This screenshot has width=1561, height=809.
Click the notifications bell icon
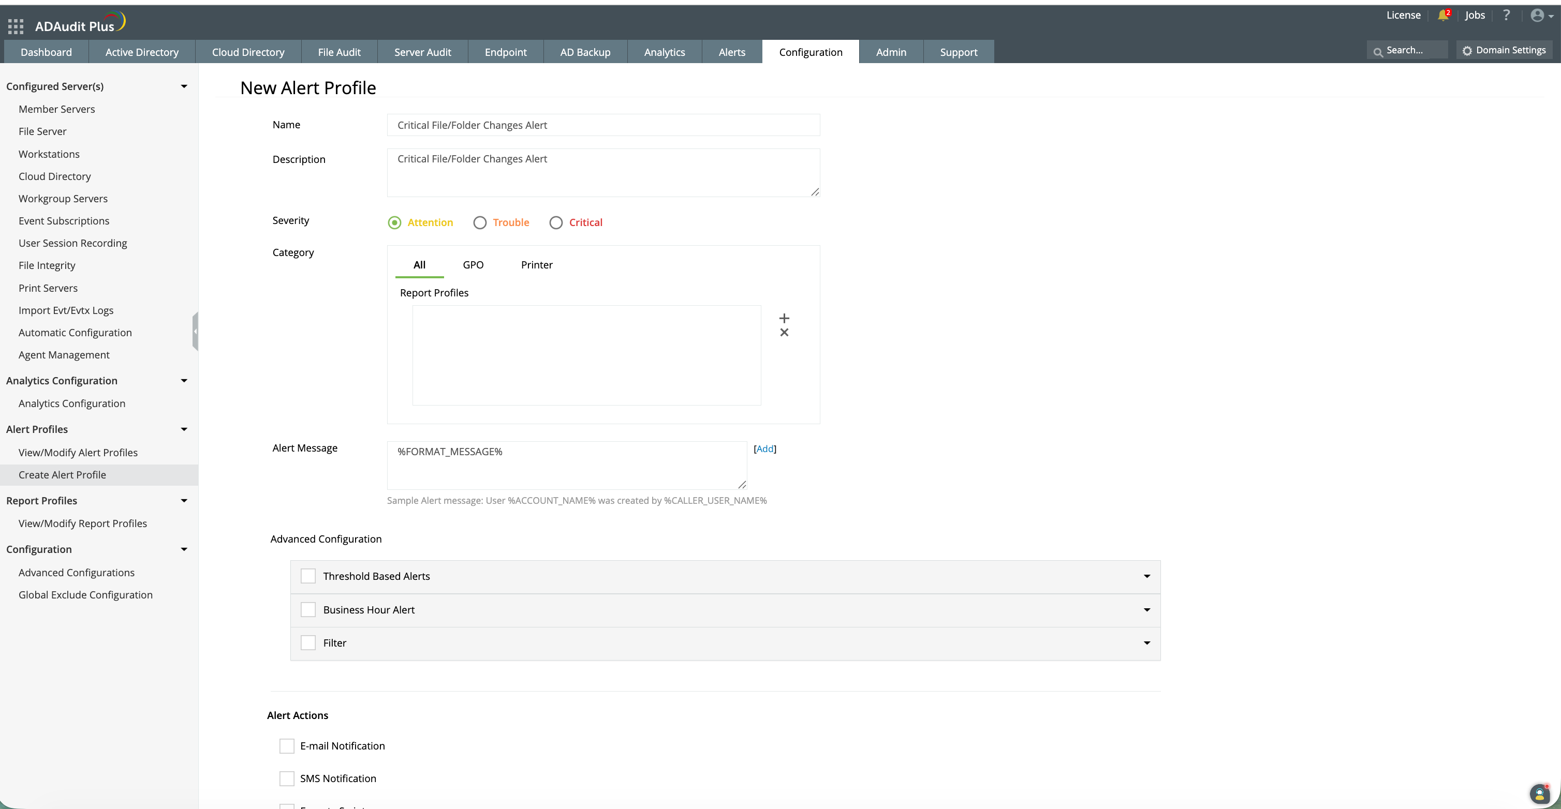(x=1443, y=15)
